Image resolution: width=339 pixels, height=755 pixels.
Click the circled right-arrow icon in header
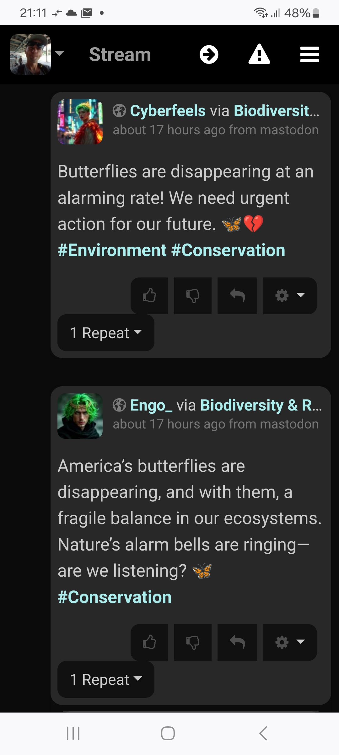[209, 54]
